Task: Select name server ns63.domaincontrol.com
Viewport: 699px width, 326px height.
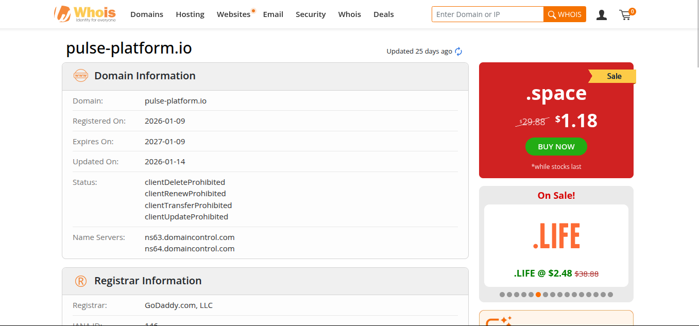Action: pyautogui.click(x=190, y=237)
